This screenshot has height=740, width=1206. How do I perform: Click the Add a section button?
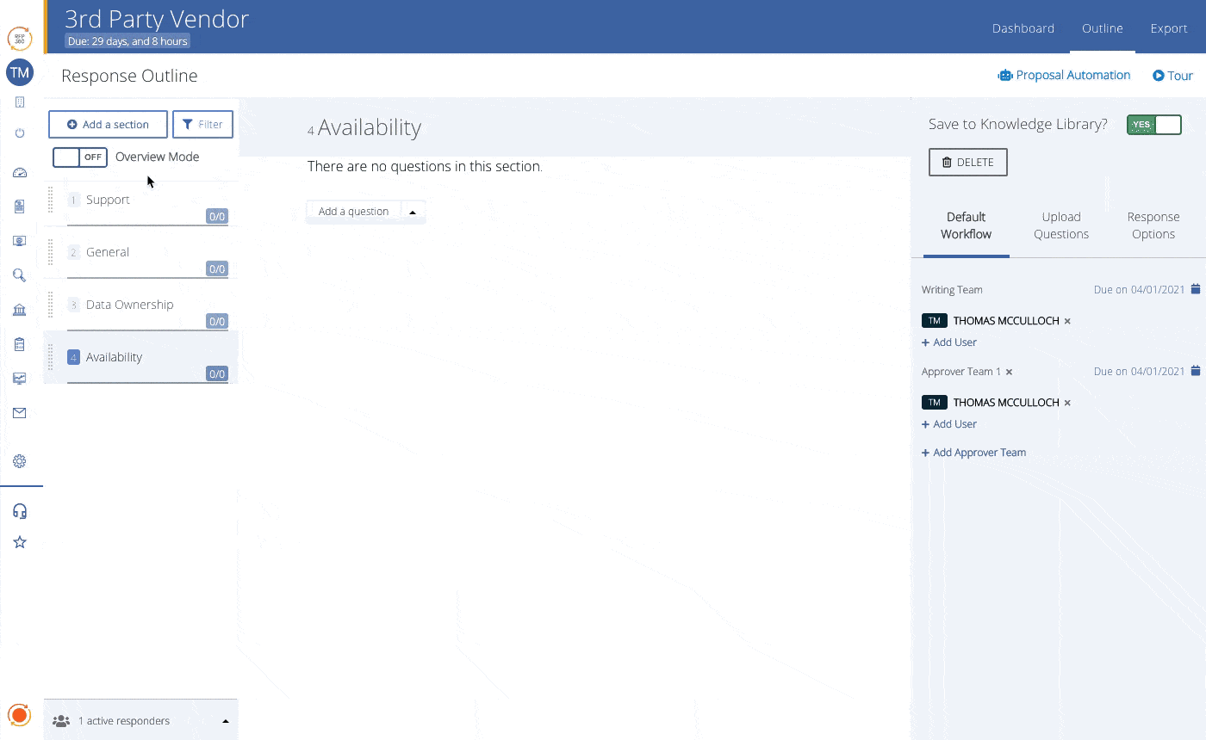108,125
